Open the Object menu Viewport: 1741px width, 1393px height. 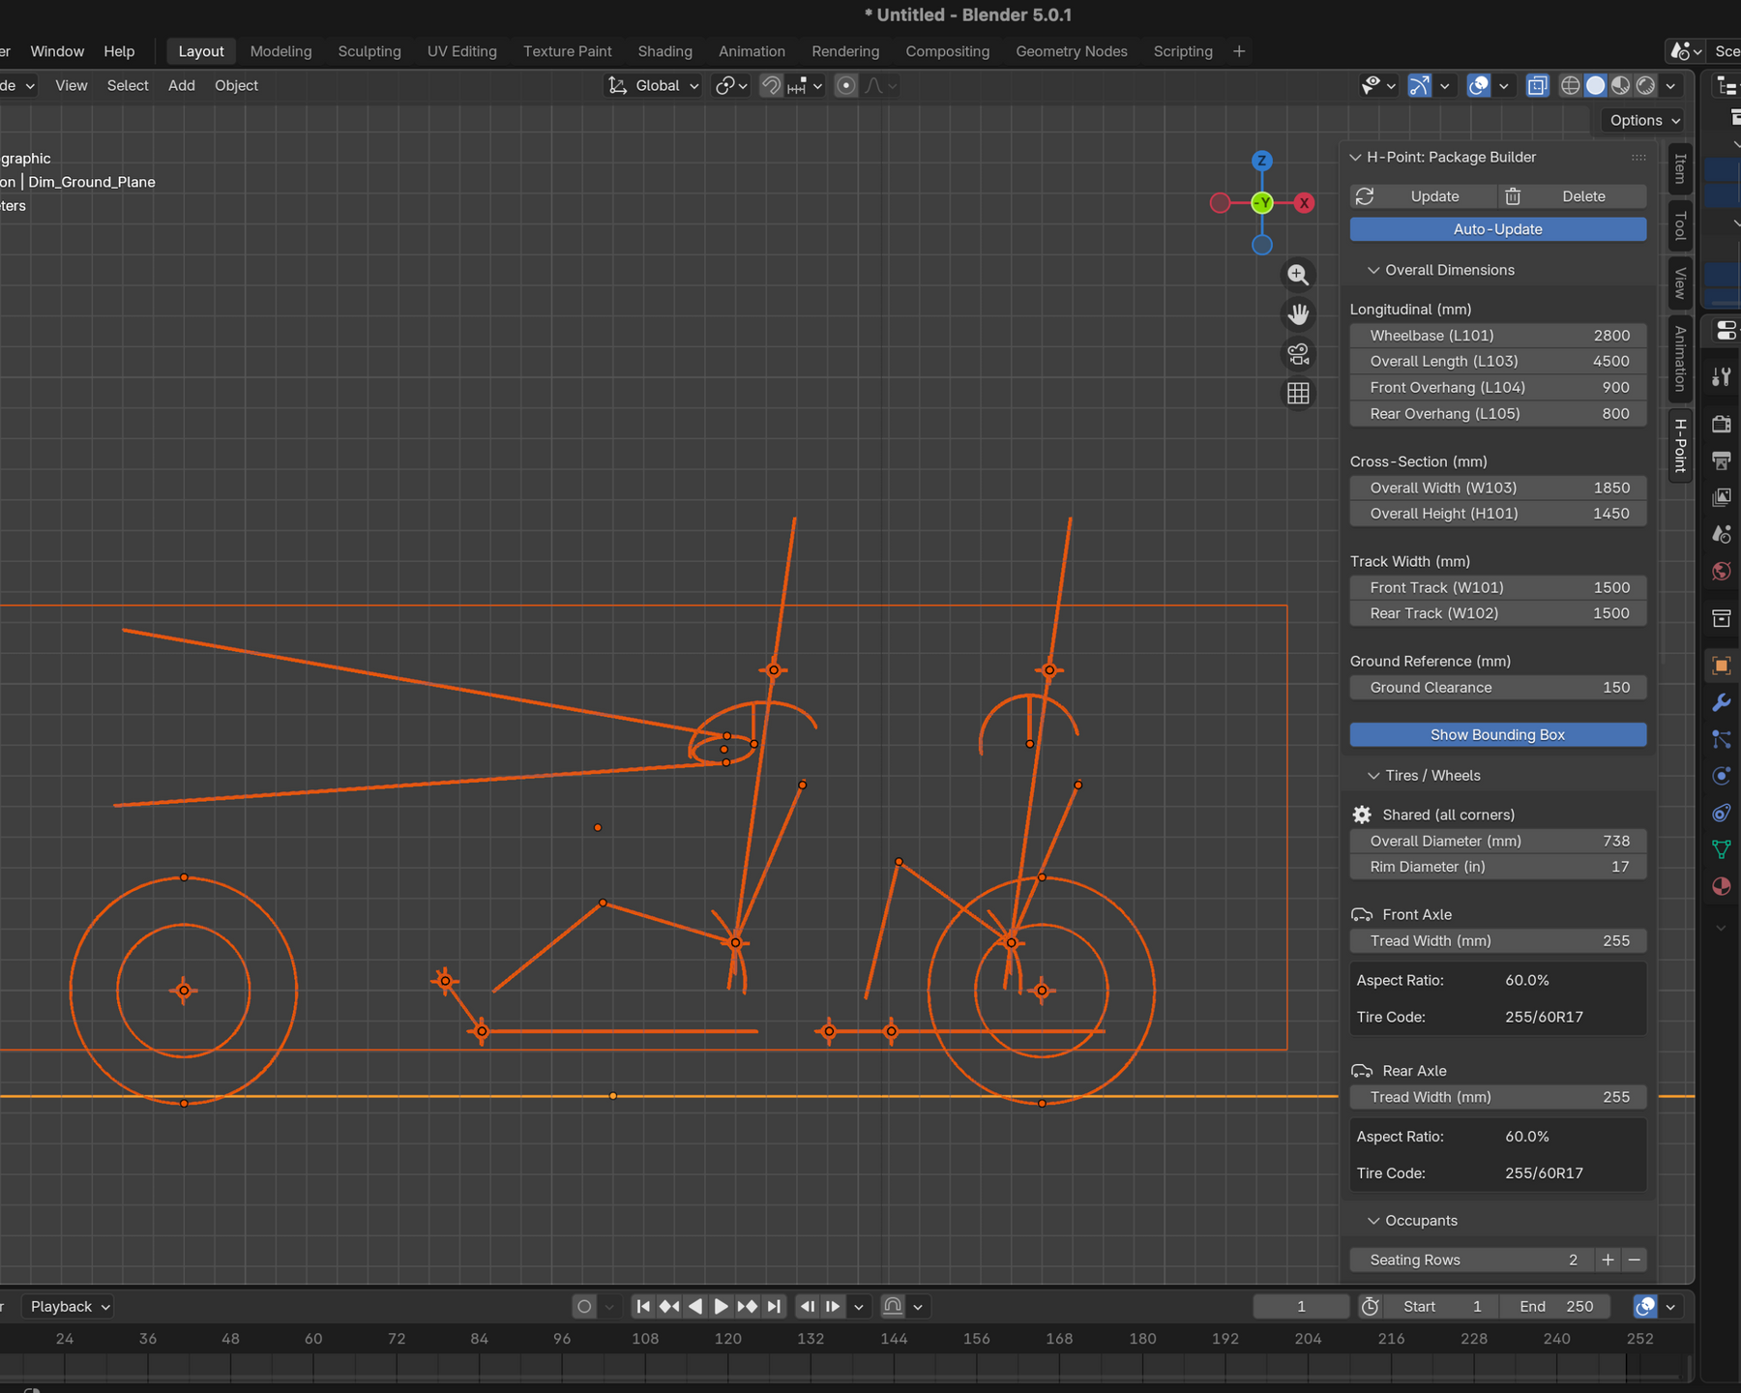coord(236,86)
